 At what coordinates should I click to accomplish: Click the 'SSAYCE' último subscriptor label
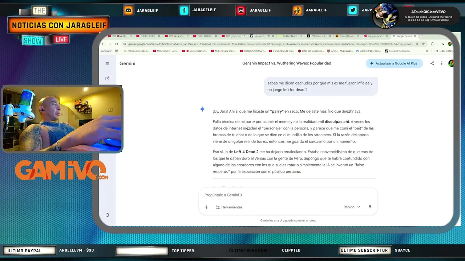point(403,250)
